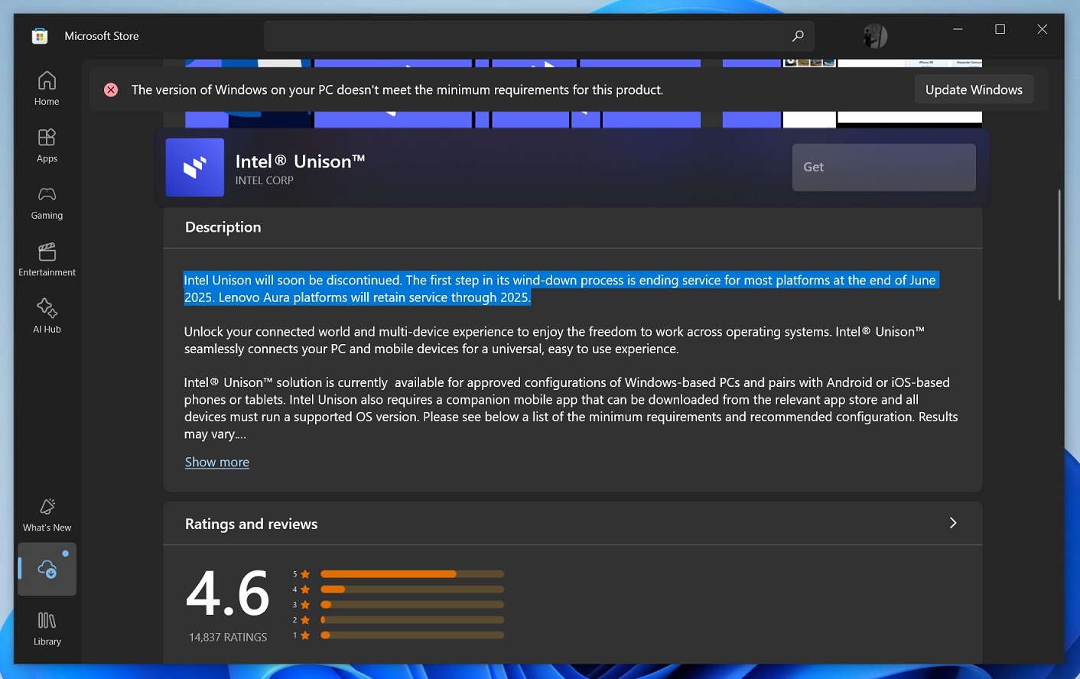Open the Downloads and updates panel

[46, 569]
